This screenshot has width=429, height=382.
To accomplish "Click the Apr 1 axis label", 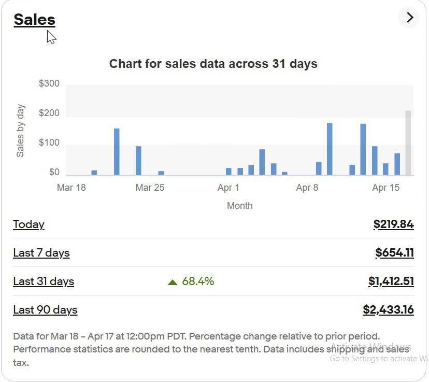I will pos(228,188).
